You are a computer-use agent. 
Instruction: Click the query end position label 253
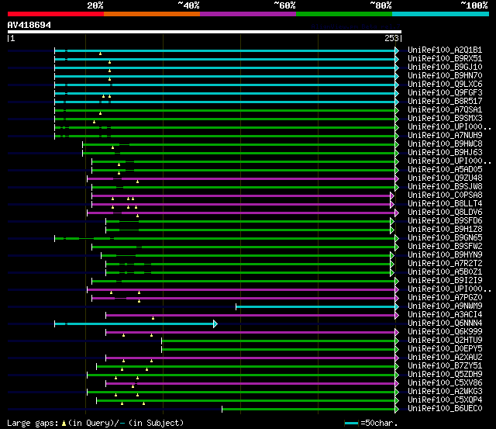pos(391,38)
